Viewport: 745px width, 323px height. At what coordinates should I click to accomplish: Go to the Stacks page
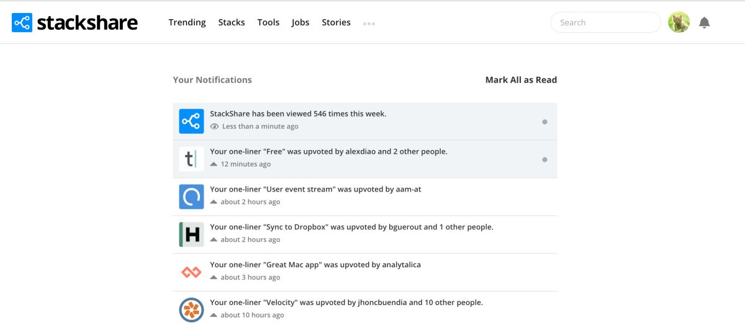(x=232, y=22)
